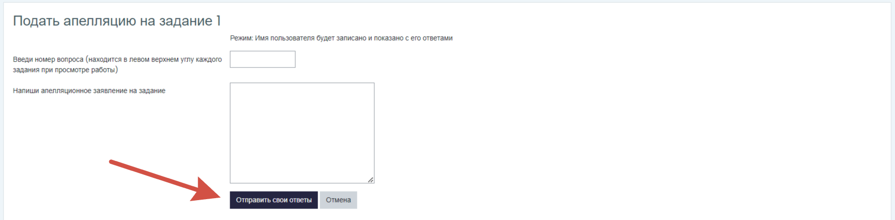Screen dimensions: 895x220
Task: Click the bottom-left corner inside the appeal text box
Action: point(235,179)
